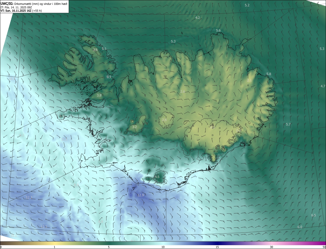Click the 10 tick on the color scale

163,247
